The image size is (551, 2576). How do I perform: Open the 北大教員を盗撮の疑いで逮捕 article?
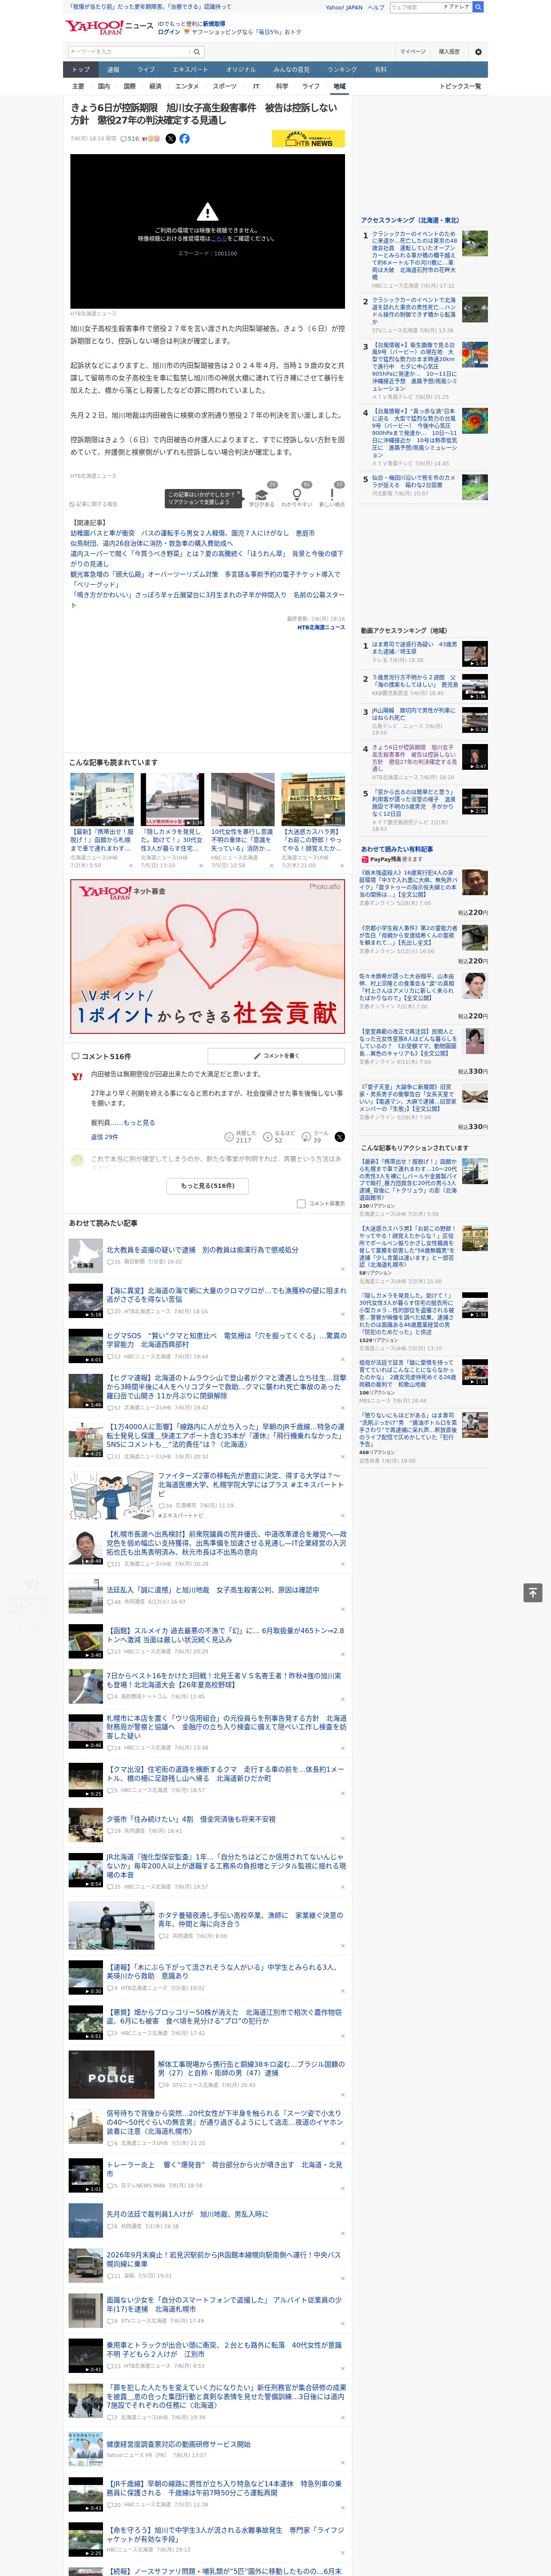point(202,1250)
